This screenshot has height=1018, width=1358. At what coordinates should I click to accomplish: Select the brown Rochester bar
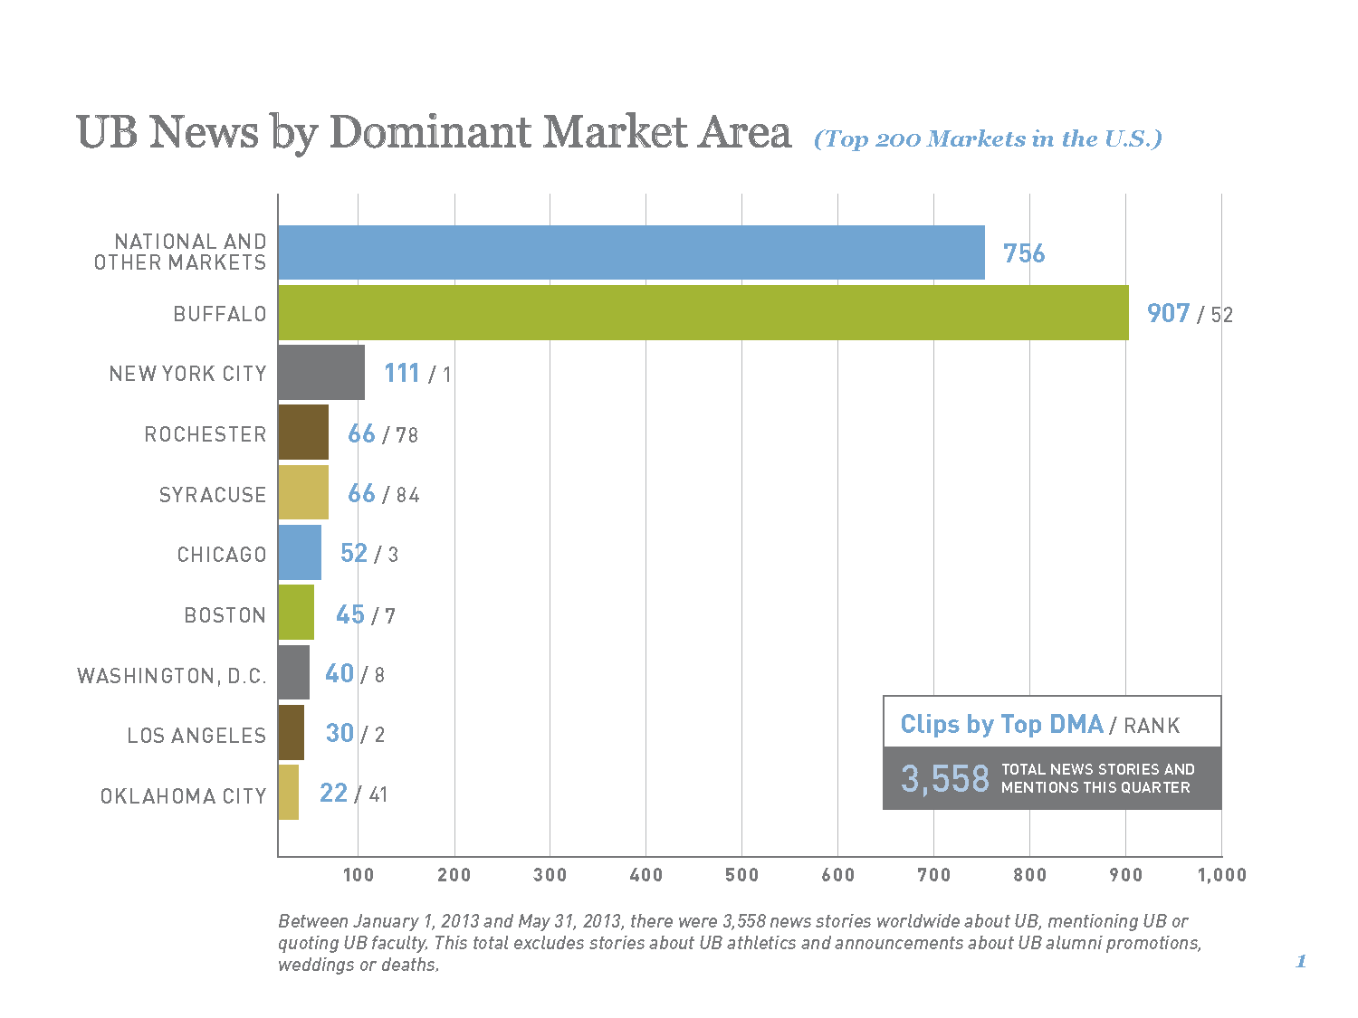click(303, 433)
